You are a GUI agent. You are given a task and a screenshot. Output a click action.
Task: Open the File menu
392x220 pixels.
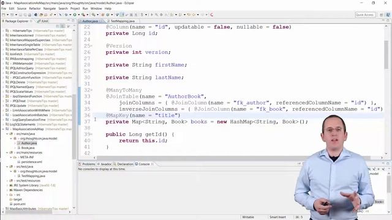pyautogui.click(x=4, y=9)
